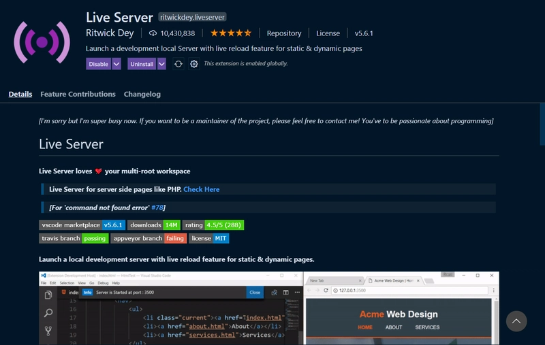Click the Debug menu in embedded screenshot
Viewport: 545px width, 345px height.
103,283
